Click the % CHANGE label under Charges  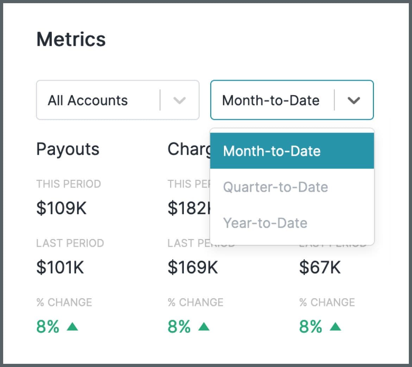(x=195, y=302)
